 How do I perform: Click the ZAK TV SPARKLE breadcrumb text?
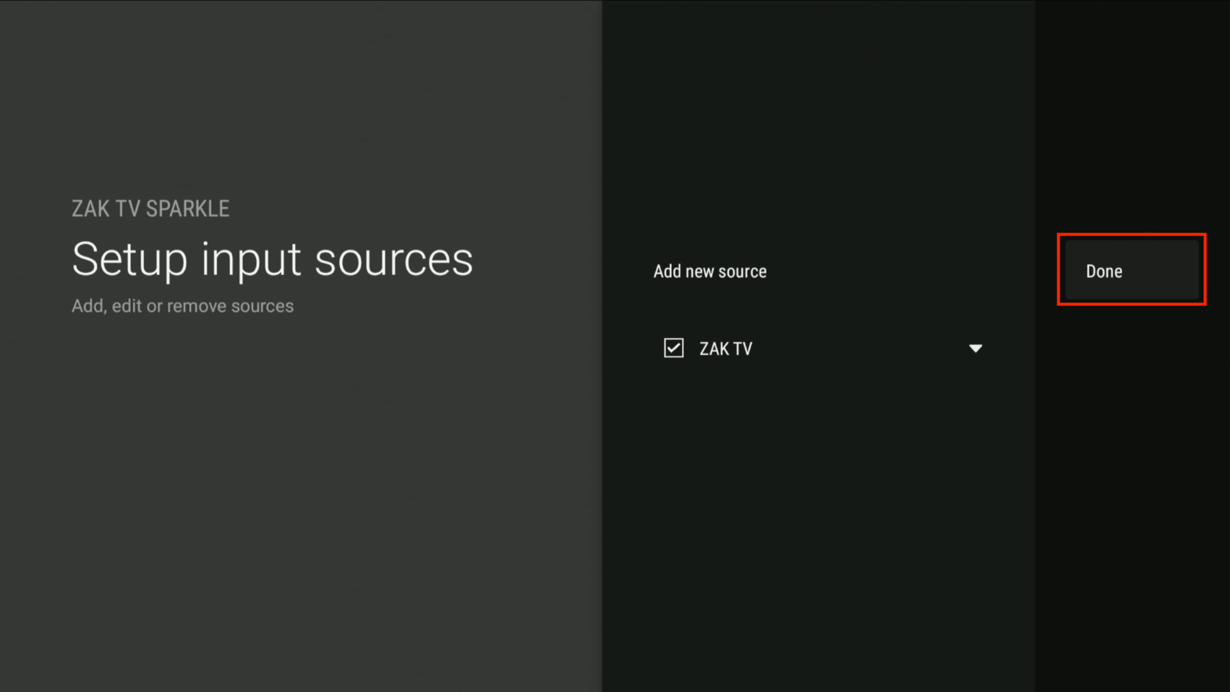tap(150, 209)
